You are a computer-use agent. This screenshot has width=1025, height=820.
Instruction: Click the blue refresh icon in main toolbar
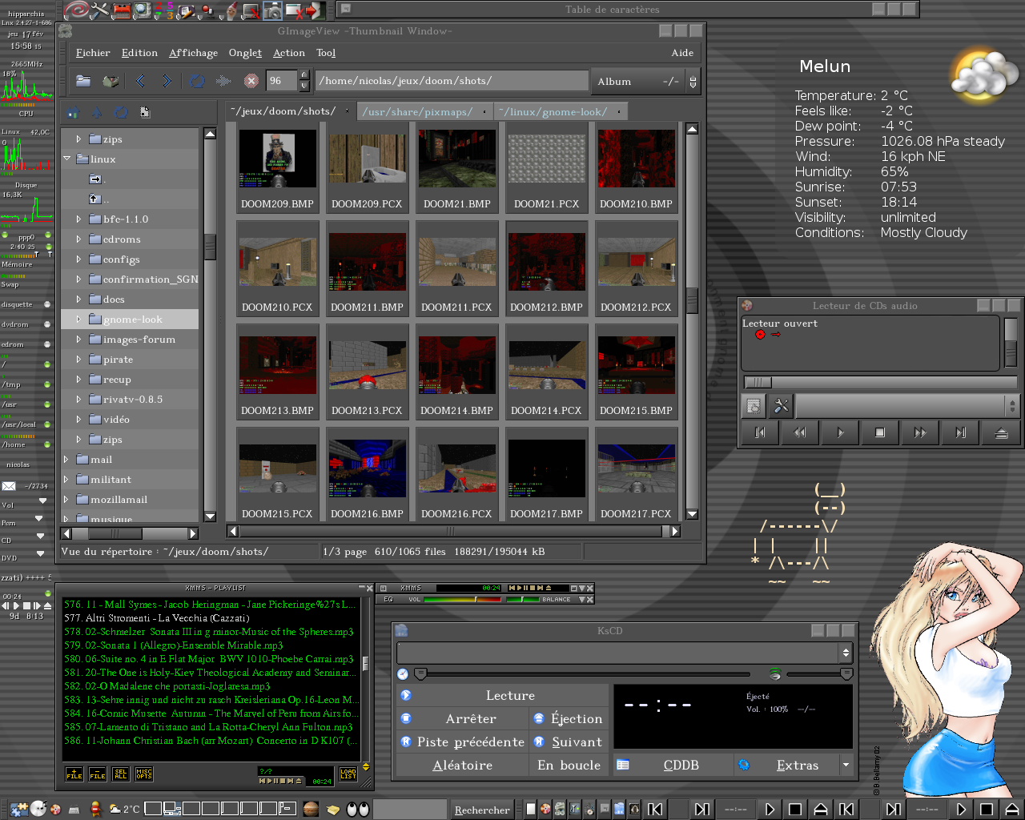coord(197,81)
